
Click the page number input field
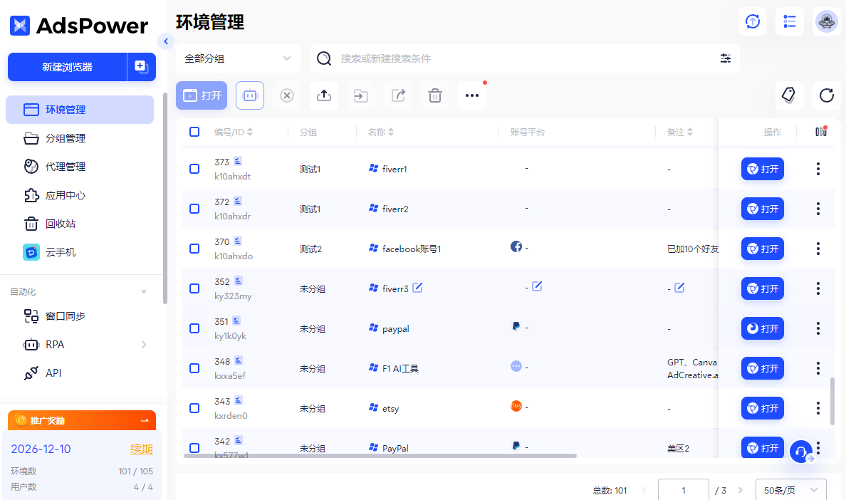pyautogui.click(x=683, y=490)
